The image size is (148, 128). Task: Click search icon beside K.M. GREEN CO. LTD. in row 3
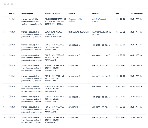(x=109, y=45)
